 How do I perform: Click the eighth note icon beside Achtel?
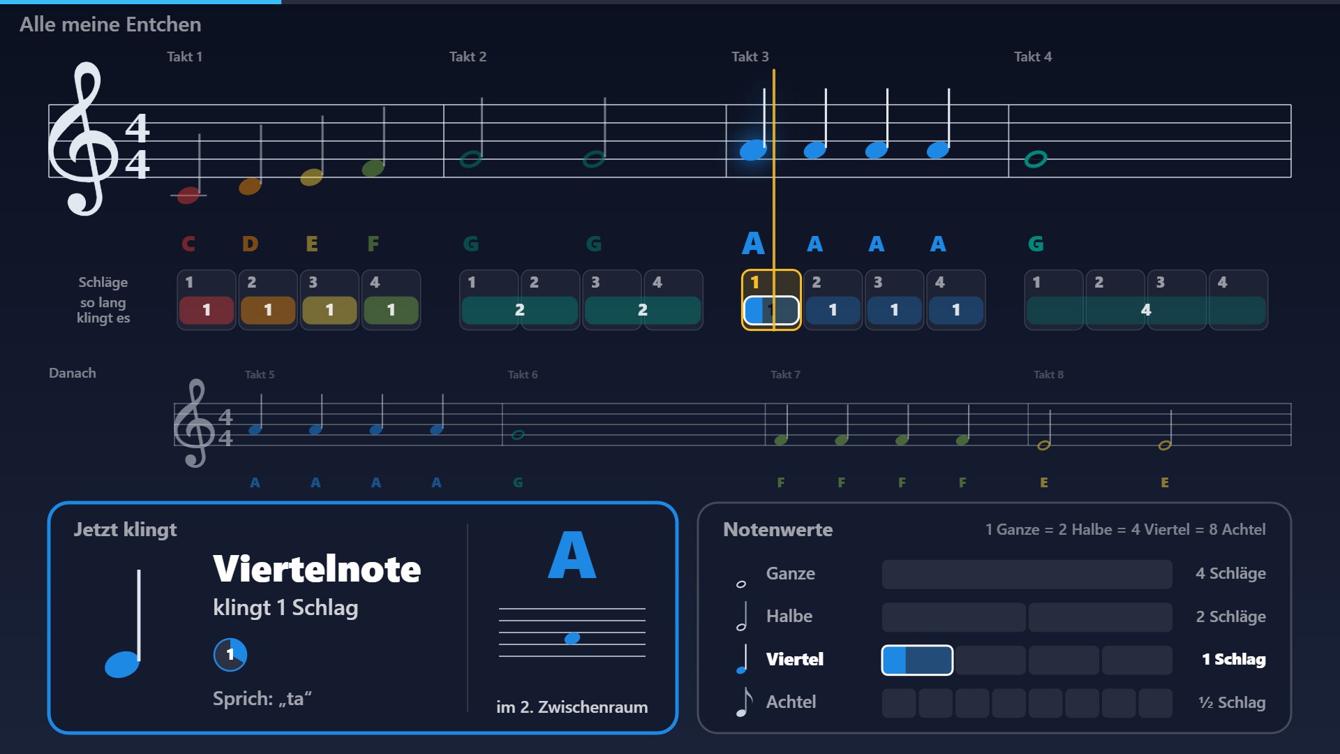744,702
